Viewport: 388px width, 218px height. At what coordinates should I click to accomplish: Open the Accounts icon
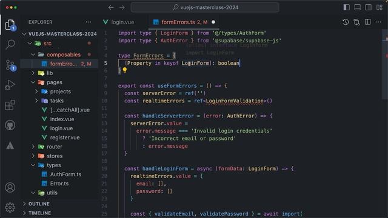(10, 188)
